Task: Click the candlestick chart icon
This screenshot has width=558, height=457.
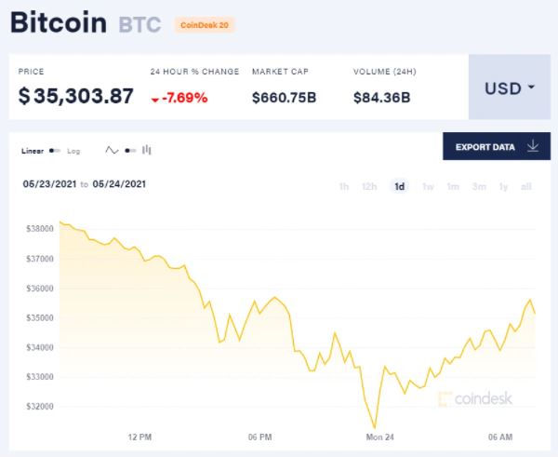Action: coord(147,150)
